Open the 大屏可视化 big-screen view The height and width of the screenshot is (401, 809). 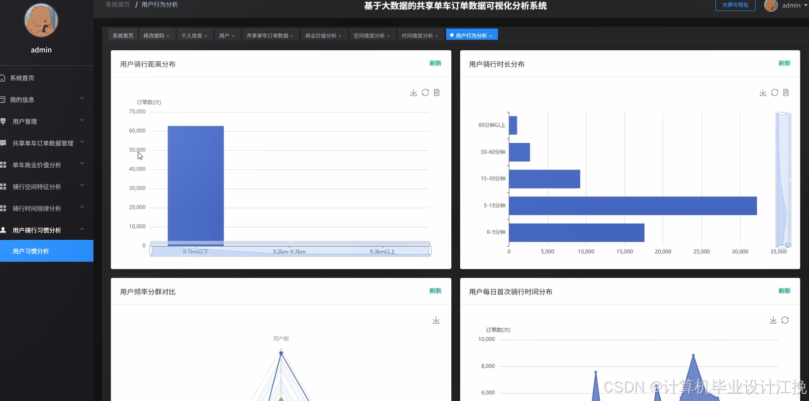tap(735, 5)
